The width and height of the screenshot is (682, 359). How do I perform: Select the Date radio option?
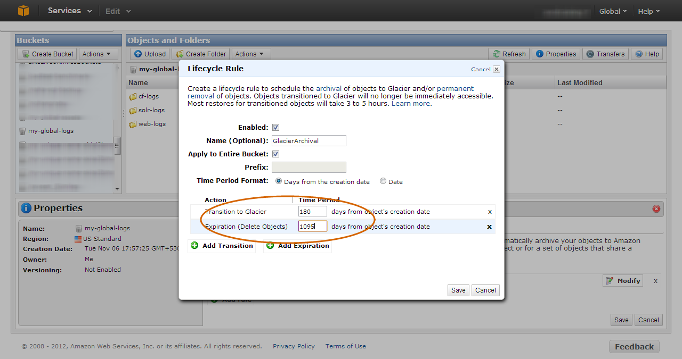pyautogui.click(x=383, y=181)
